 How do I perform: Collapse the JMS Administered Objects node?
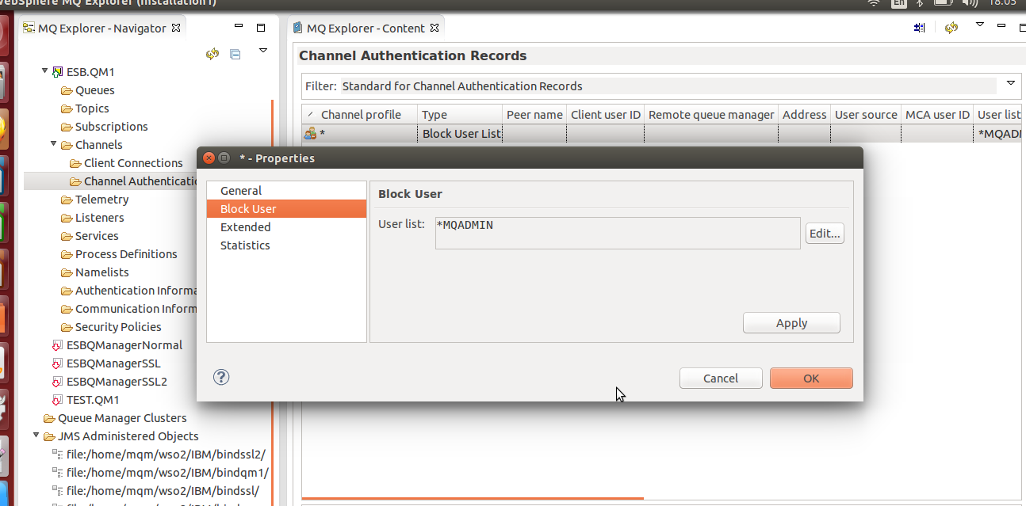pyautogui.click(x=36, y=436)
